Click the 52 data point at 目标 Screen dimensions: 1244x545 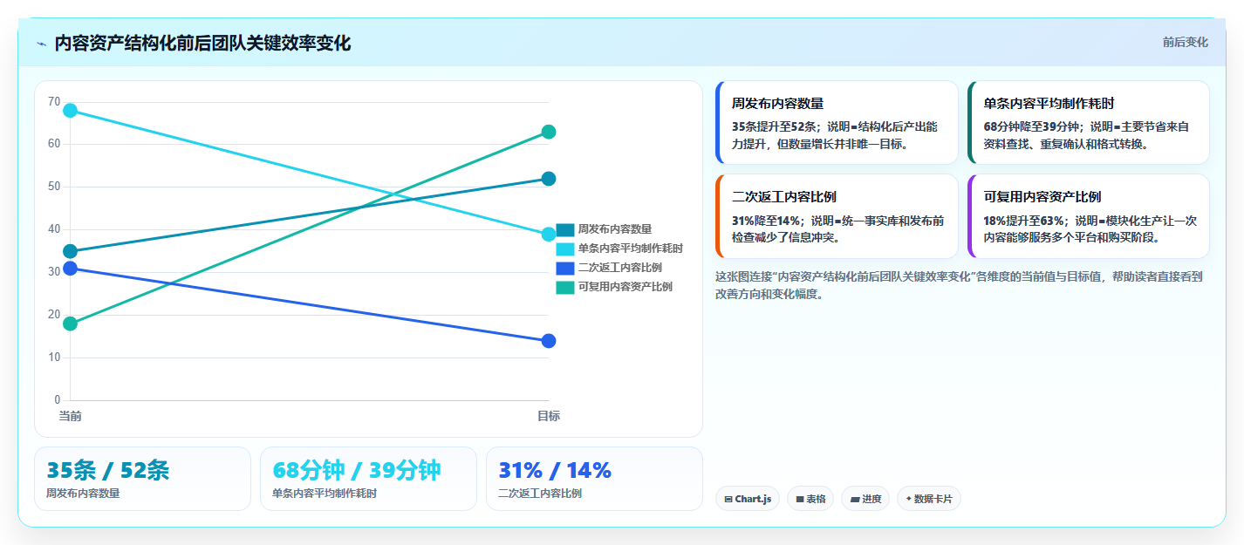click(x=549, y=179)
